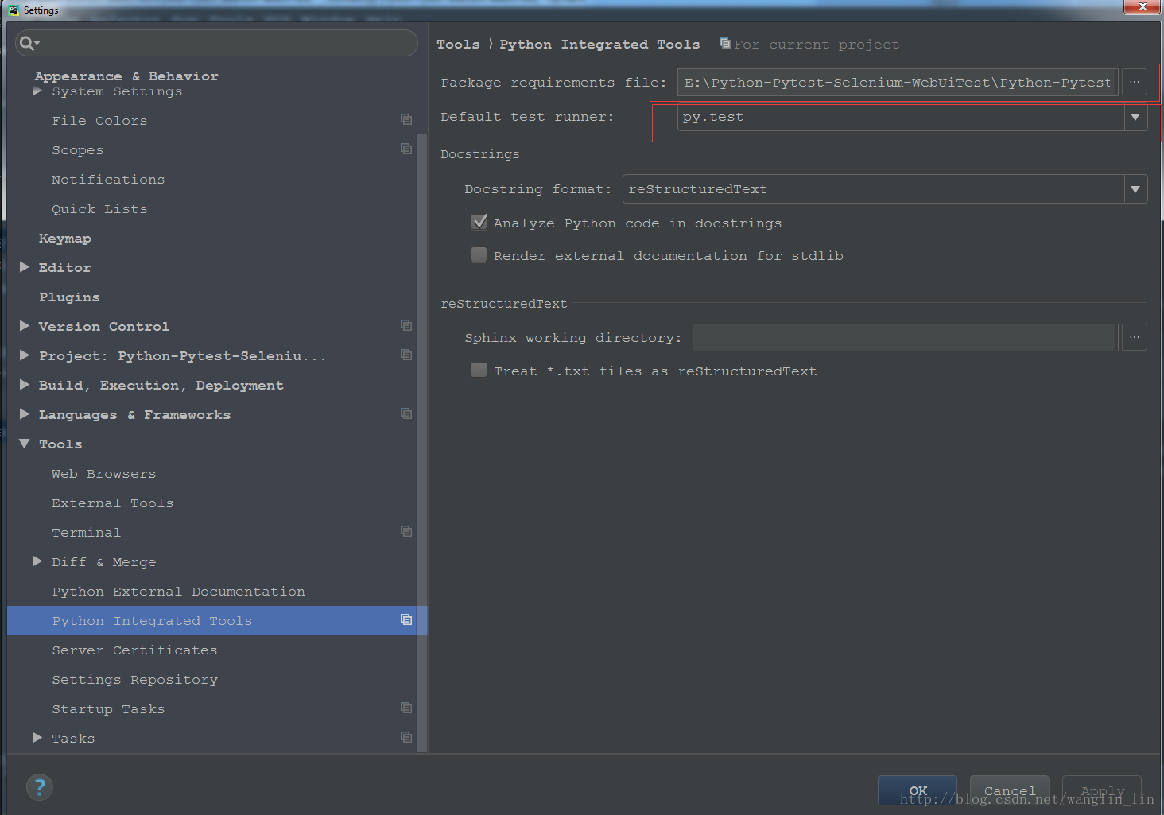Collapse the Tools section

[25, 444]
